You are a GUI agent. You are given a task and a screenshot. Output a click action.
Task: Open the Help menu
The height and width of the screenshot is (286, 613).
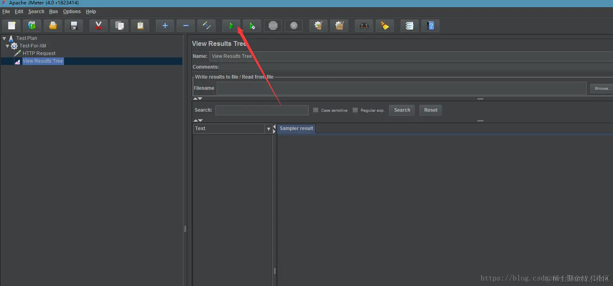click(x=91, y=12)
